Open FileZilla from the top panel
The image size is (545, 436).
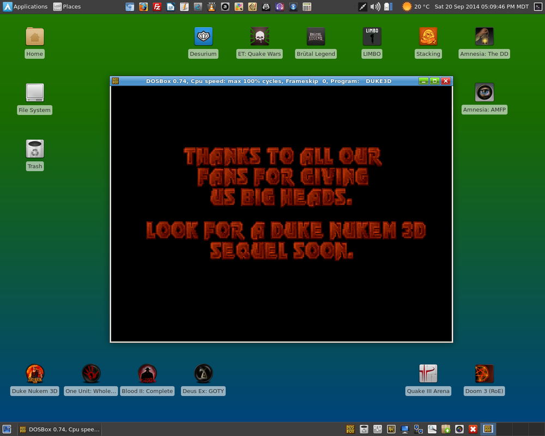click(157, 7)
